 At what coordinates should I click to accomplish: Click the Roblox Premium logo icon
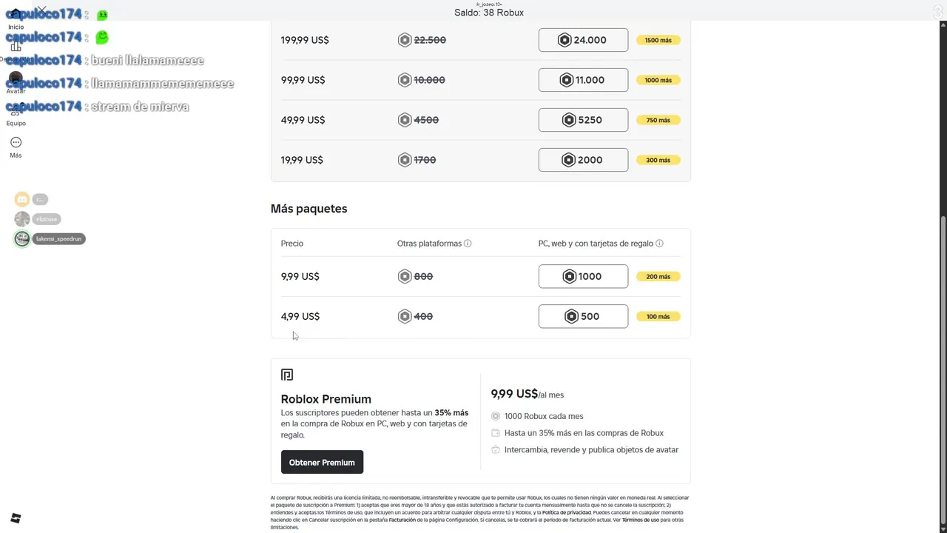[x=287, y=375]
